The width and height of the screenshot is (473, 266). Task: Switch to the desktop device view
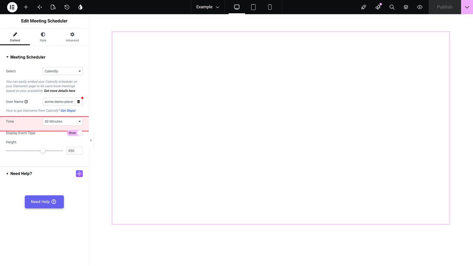237,7
